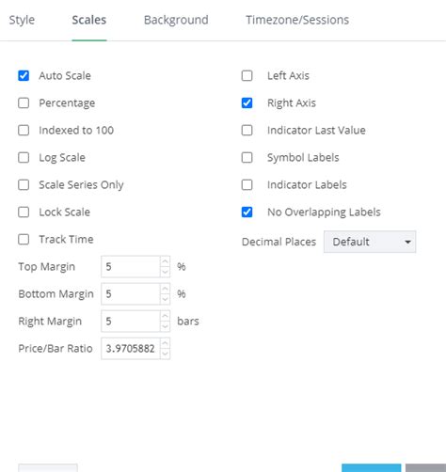Enable Indicator Last Value checkbox
Viewport: 446px width, 472px height.
coord(247,130)
